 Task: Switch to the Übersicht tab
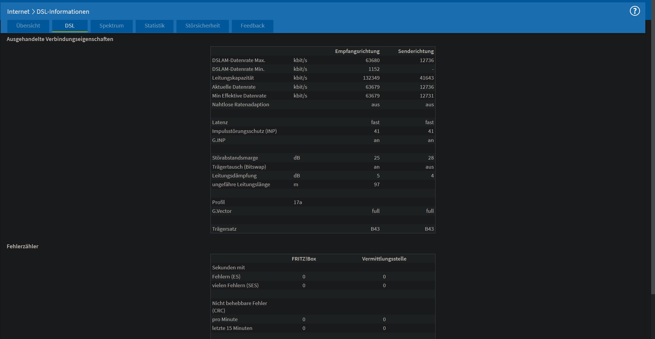[28, 26]
